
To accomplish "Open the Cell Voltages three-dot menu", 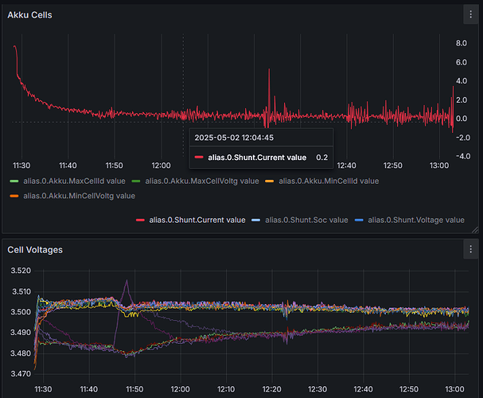I will (x=469, y=249).
